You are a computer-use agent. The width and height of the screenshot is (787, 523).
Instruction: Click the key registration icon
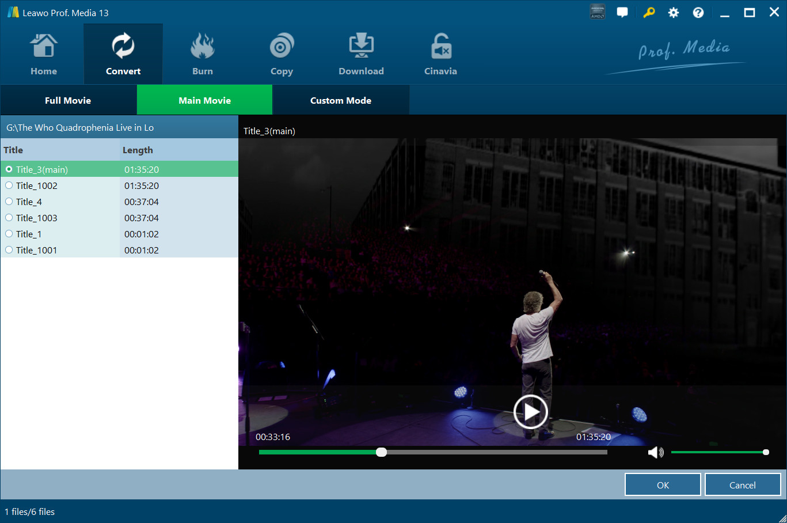(x=649, y=12)
